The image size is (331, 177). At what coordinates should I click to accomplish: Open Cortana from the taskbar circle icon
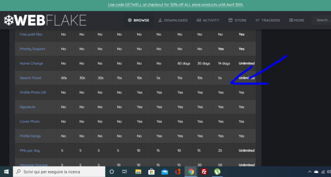coord(112,171)
